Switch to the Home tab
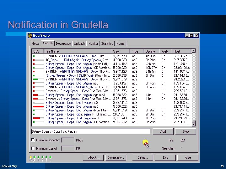Screen dimensions: 226x169 tap(120, 44)
